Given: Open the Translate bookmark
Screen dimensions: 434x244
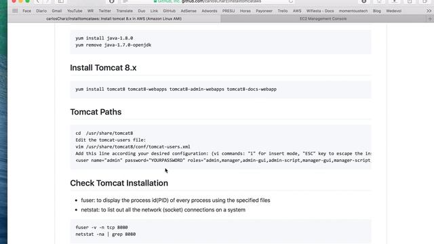Looking at the screenshot, I should (x=125, y=11).
